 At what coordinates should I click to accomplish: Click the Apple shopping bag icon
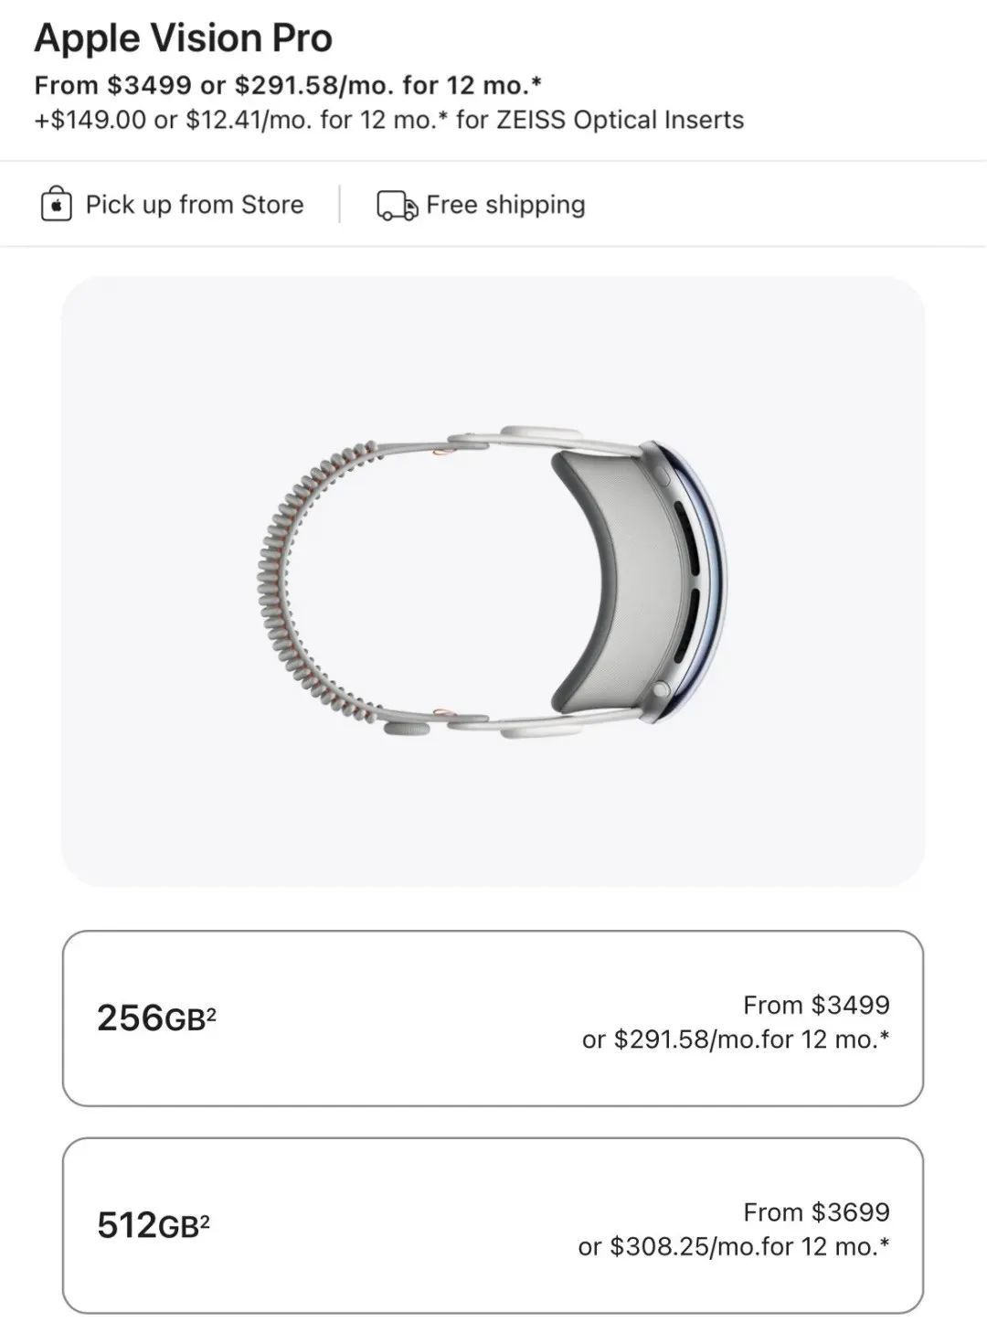pos(56,204)
